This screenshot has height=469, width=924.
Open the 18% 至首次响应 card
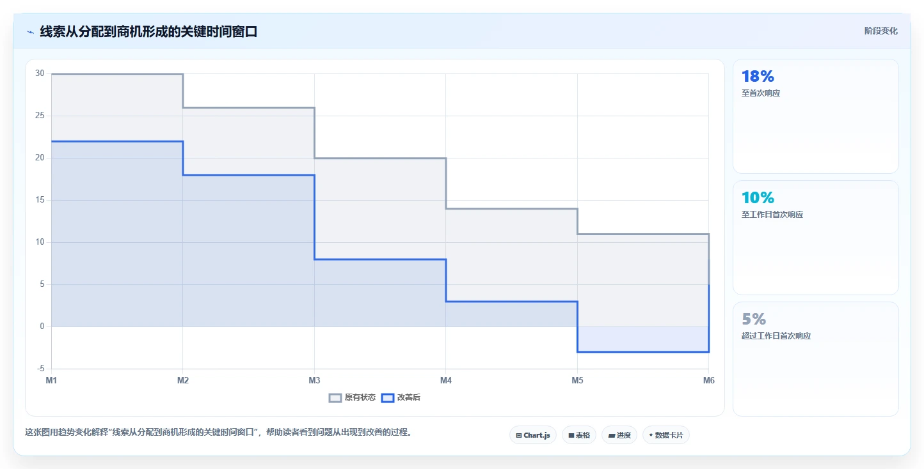816,116
